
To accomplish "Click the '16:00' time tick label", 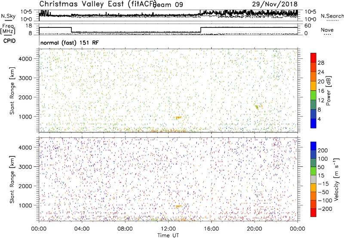I will (x=211, y=229).
